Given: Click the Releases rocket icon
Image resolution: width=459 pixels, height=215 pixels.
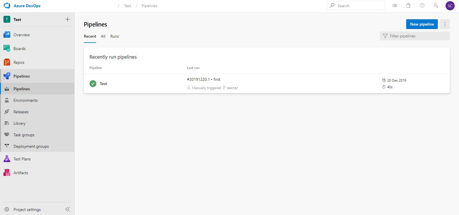Looking at the screenshot, I should click(7, 112).
